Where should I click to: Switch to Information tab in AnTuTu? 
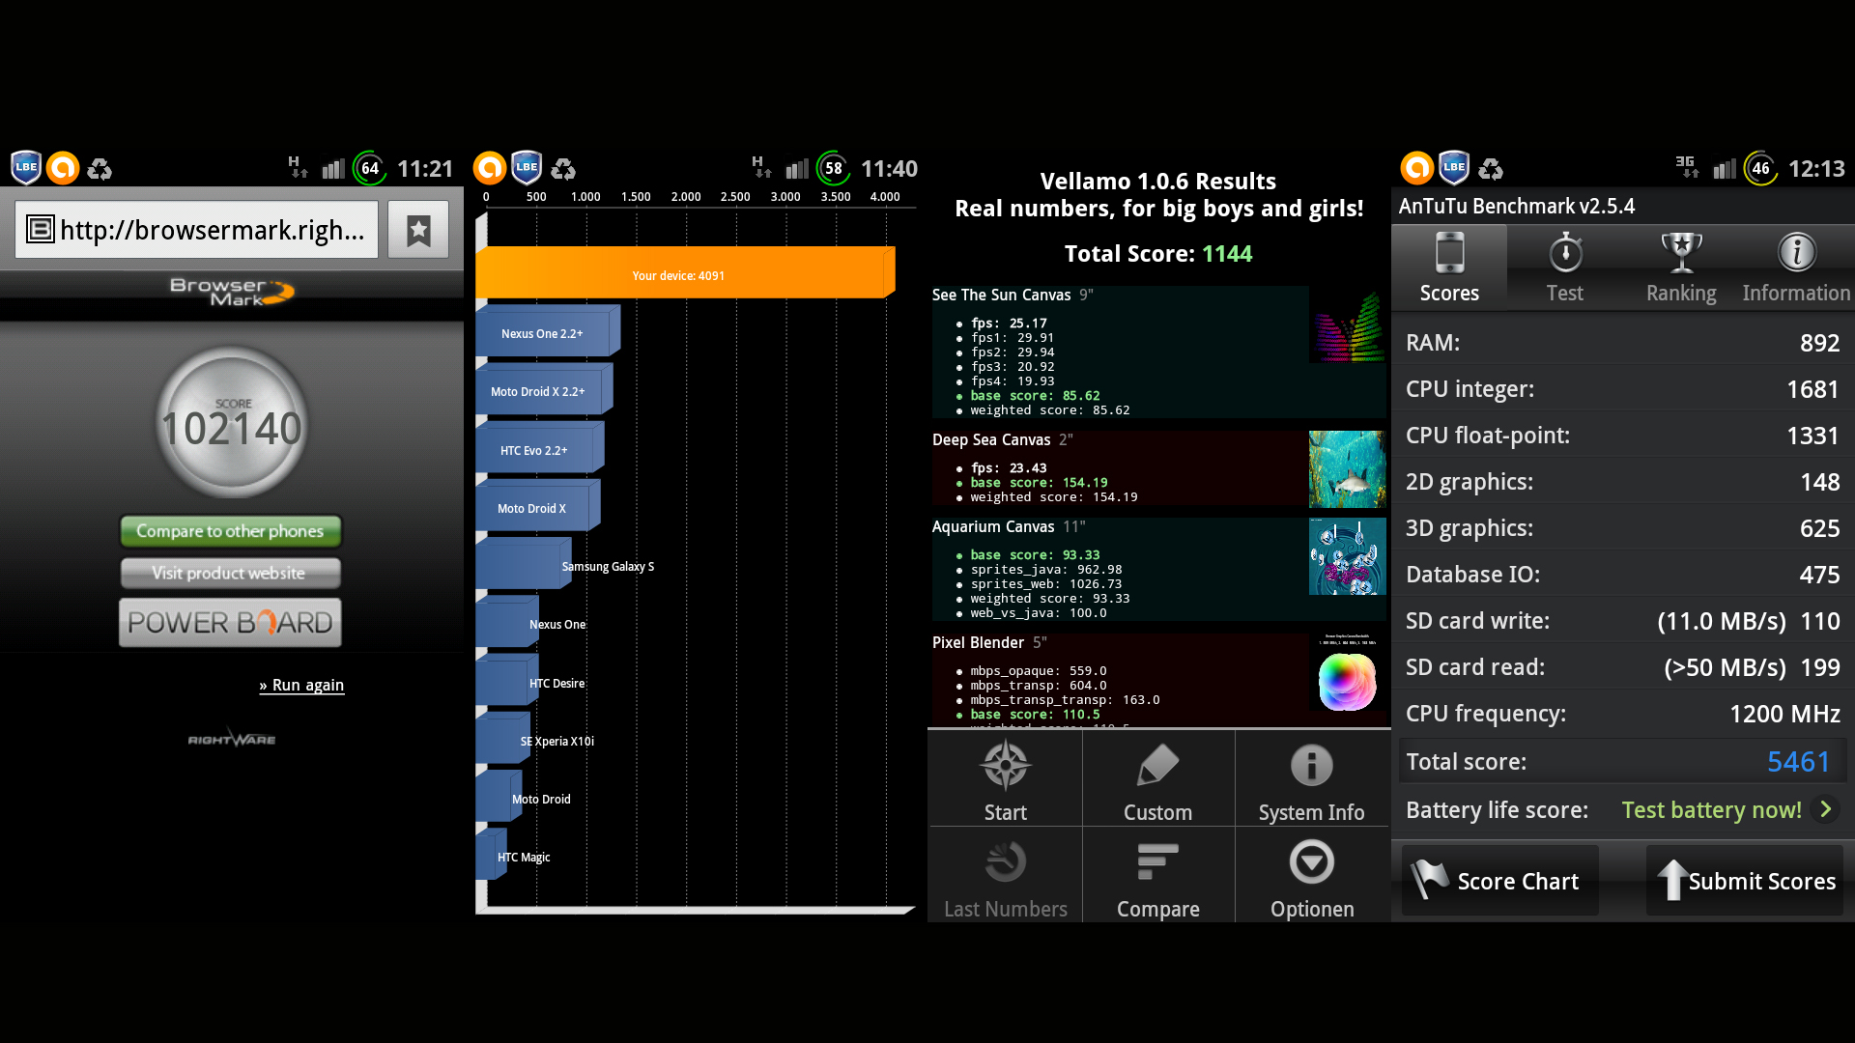tap(1797, 268)
